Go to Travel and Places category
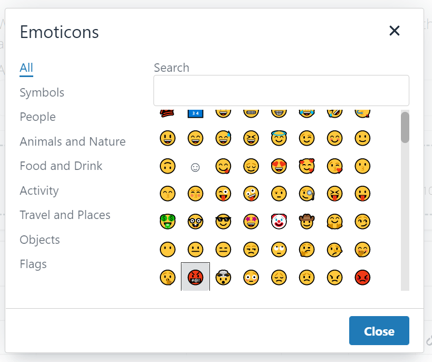Screen dimensions: 432x362 coord(65,215)
